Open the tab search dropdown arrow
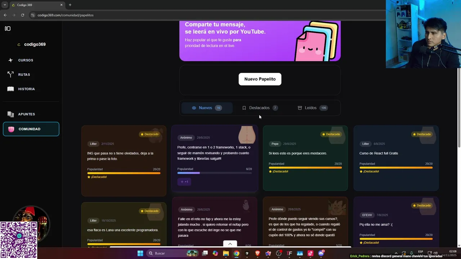This screenshot has width=461, height=259. point(5,5)
